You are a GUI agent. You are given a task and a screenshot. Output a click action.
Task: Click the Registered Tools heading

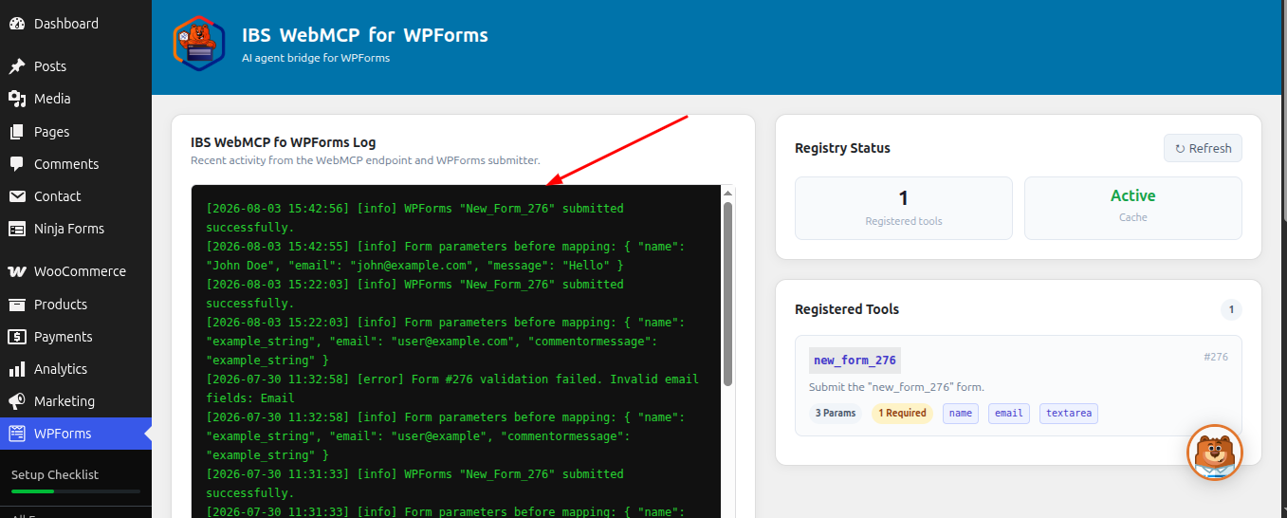click(847, 309)
